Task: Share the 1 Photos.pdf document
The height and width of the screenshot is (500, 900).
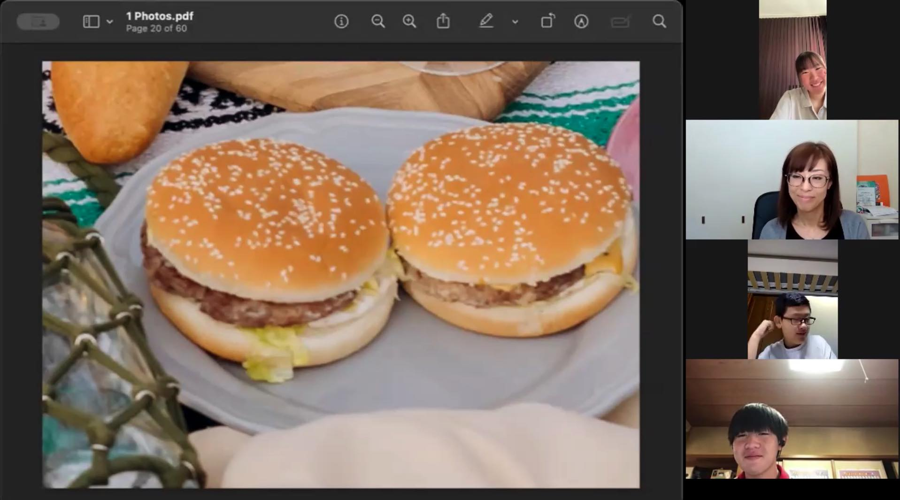Action: (443, 21)
